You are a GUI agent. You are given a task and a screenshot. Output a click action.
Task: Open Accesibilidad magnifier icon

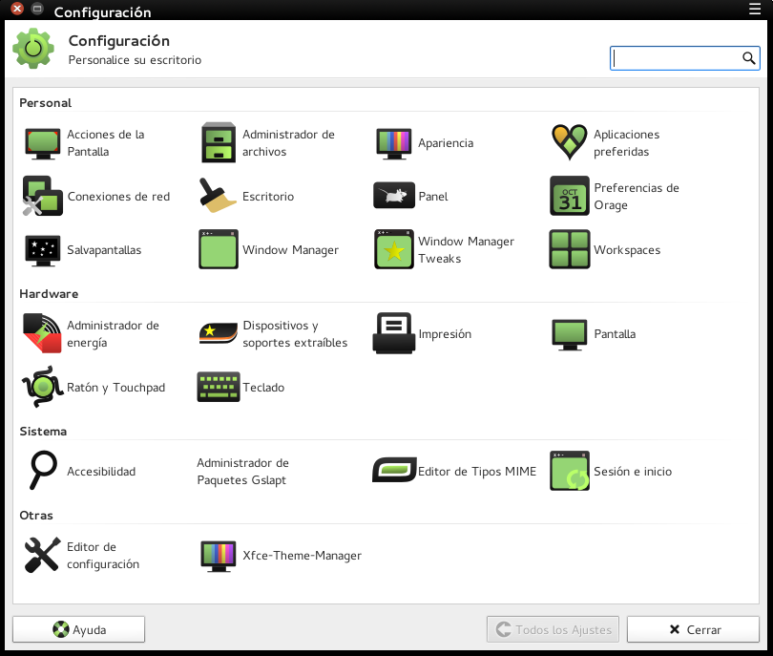click(x=42, y=470)
